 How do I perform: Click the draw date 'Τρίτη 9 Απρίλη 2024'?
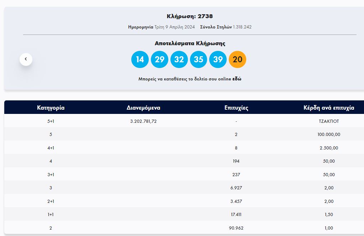click(x=174, y=27)
